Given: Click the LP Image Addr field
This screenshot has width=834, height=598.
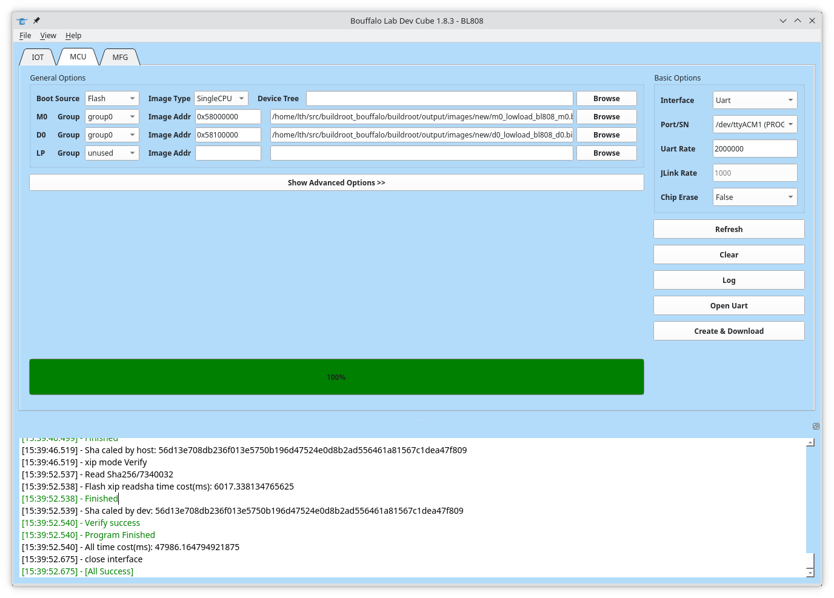Looking at the screenshot, I should point(228,153).
